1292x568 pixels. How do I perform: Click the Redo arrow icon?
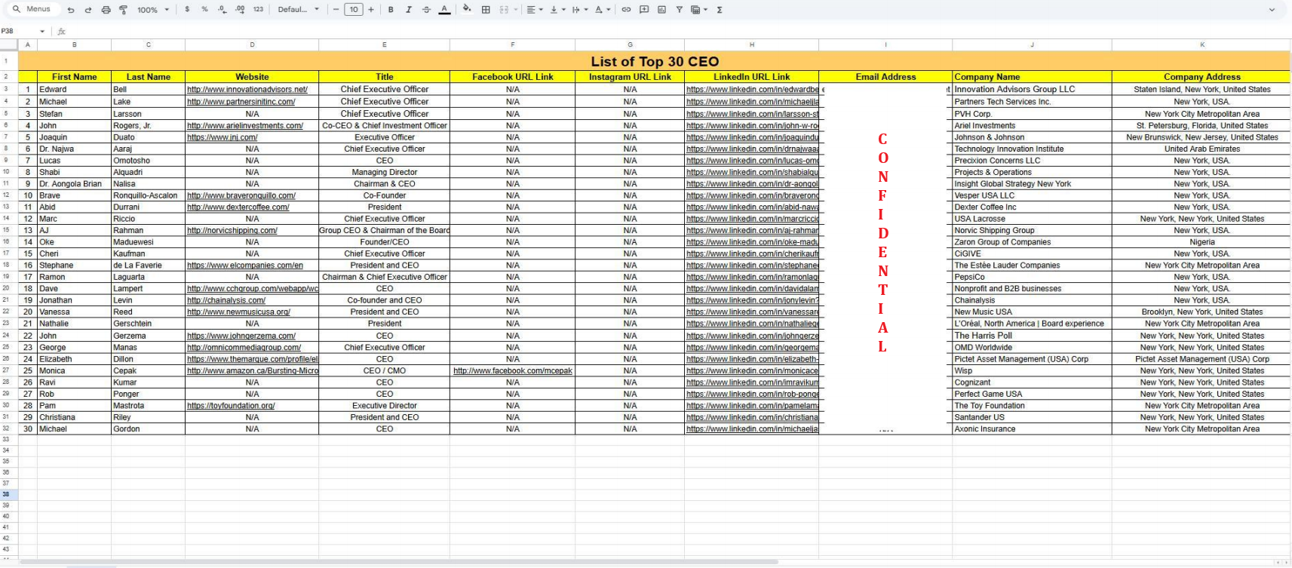pos(88,10)
